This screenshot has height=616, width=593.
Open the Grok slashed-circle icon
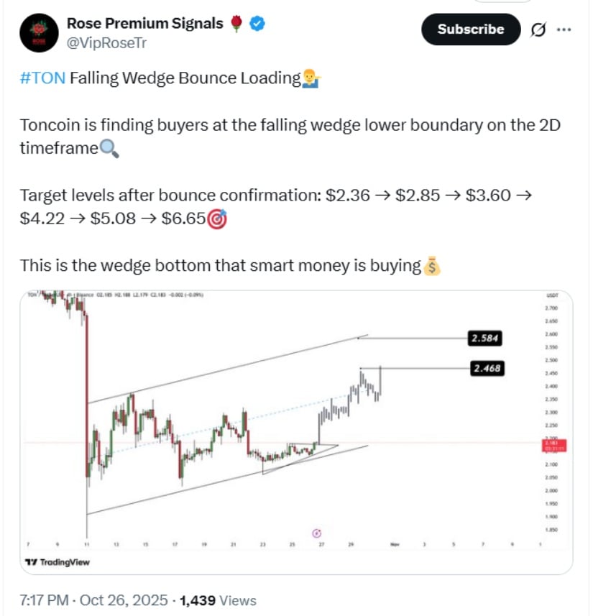click(536, 30)
